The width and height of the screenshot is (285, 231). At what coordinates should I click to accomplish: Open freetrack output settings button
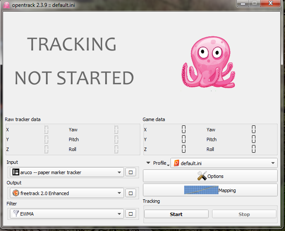pyautogui.click(x=130, y=193)
